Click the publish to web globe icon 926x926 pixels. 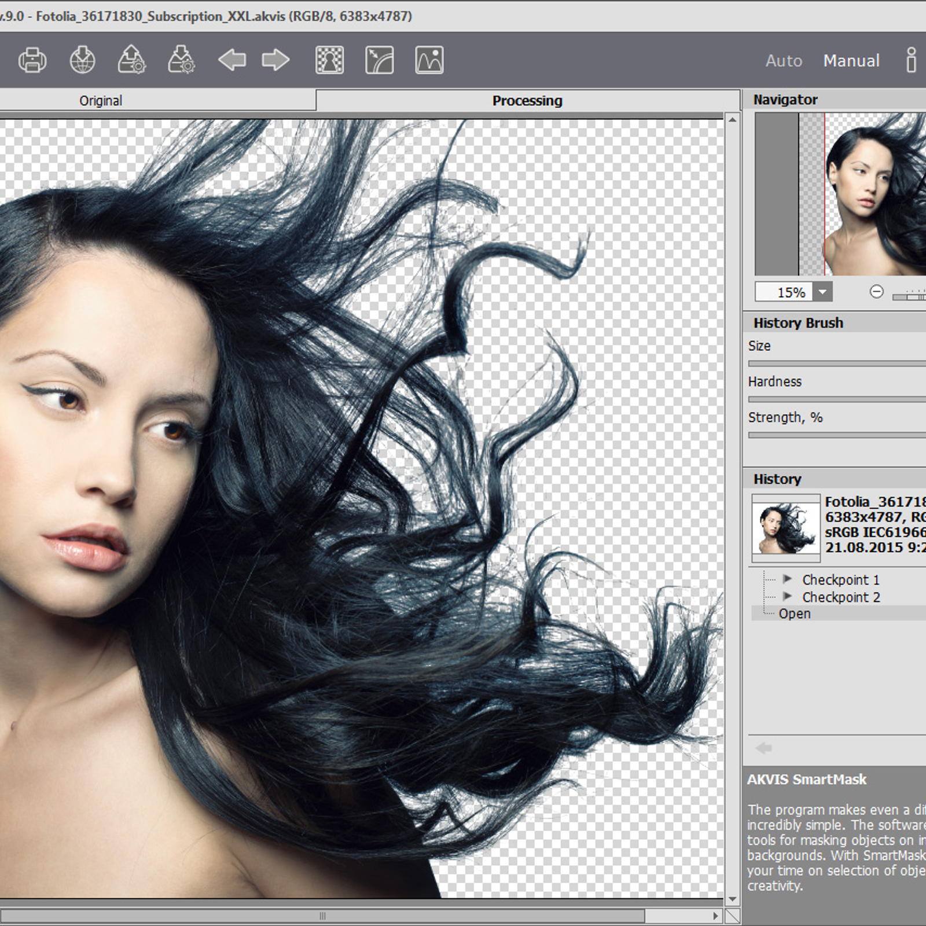point(82,60)
